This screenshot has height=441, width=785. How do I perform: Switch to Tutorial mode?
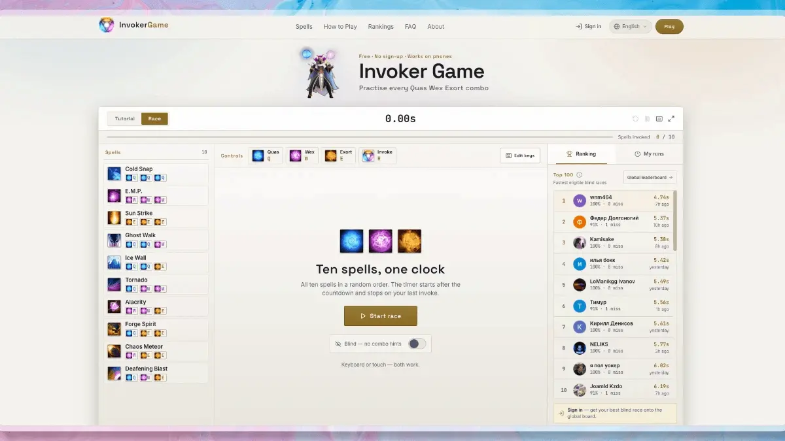[125, 119]
